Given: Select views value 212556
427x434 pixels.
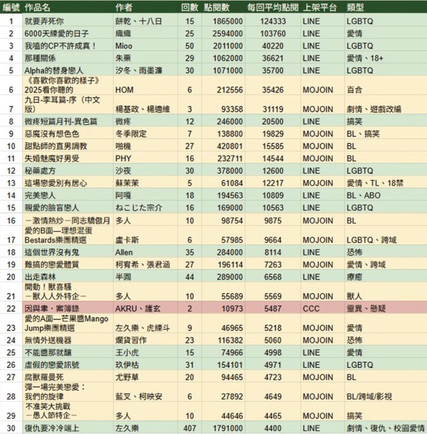Looking at the screenshot, I should pos(230,90).
